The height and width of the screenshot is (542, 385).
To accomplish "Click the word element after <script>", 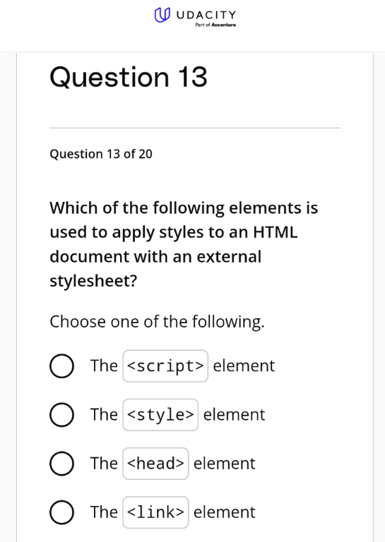I will [x=244, y=366].
